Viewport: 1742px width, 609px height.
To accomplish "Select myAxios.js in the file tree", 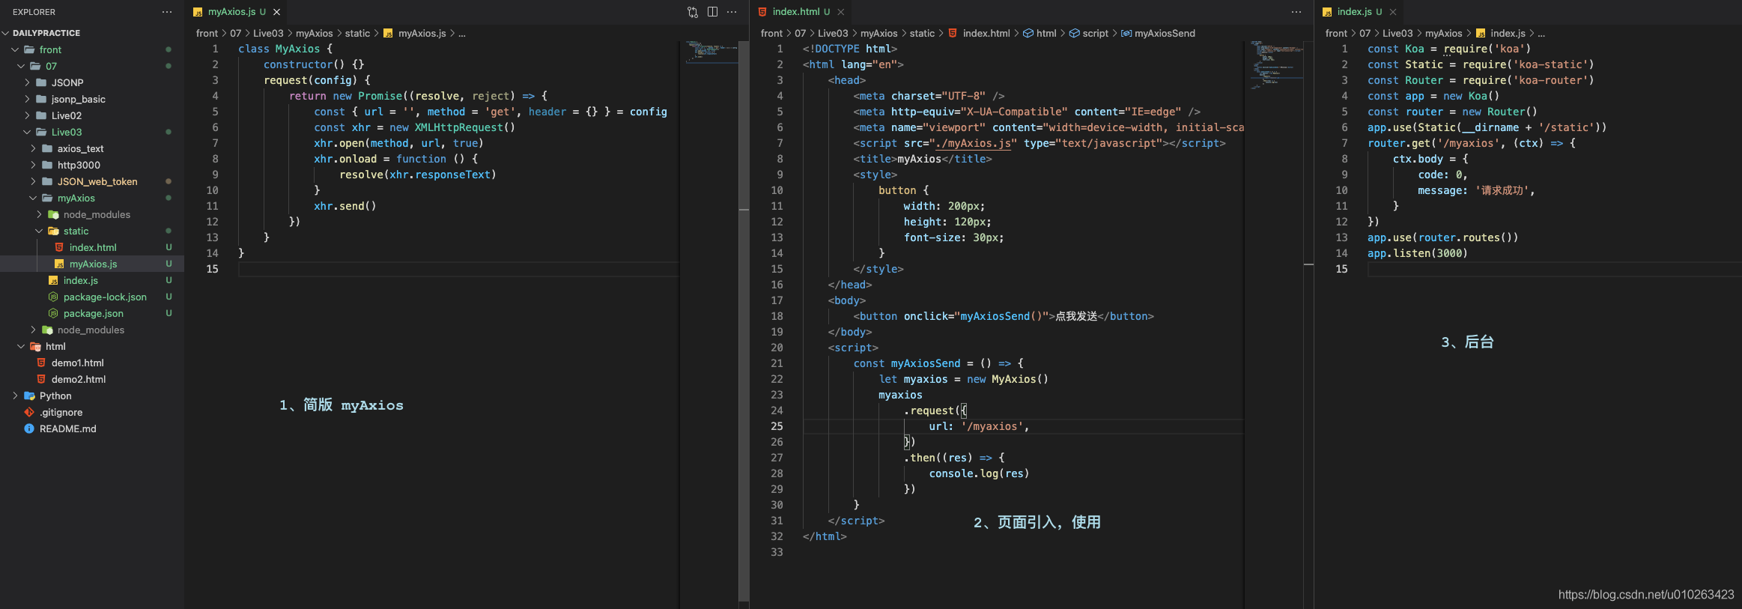I will pos(92,264).
